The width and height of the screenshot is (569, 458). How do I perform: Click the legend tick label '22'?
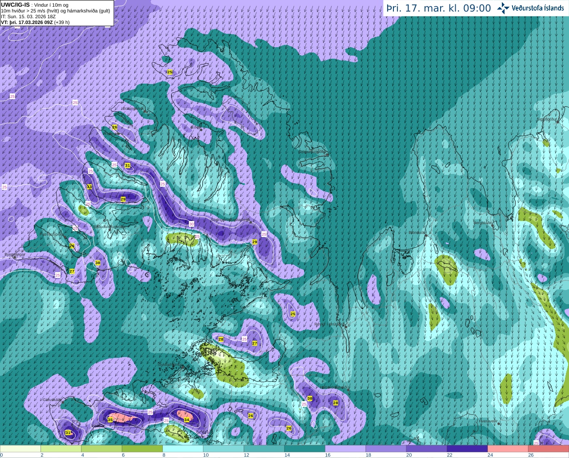[449, 455]
